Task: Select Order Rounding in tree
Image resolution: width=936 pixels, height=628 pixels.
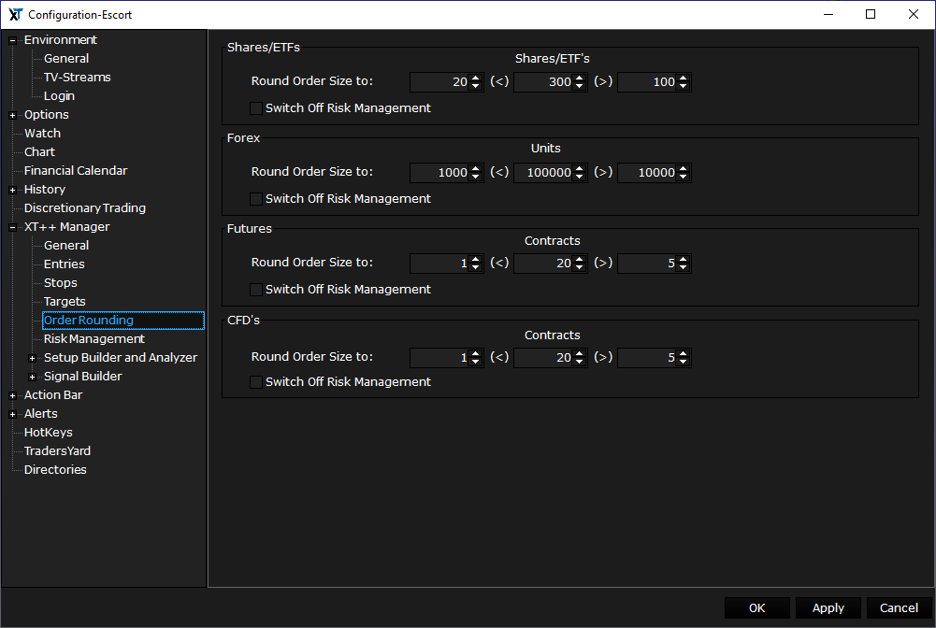Action: click(x=123, y=321)
